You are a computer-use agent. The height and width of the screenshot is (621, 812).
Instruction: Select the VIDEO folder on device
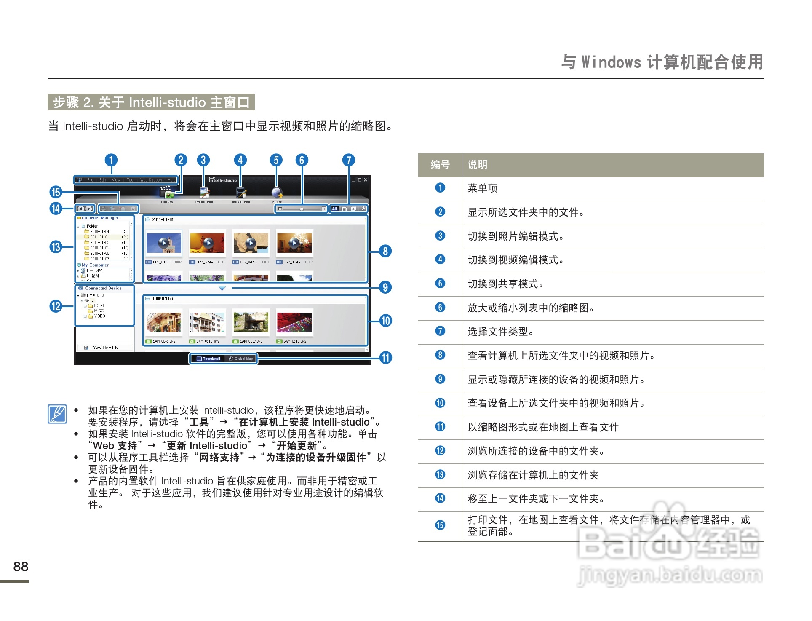point(97,316)
